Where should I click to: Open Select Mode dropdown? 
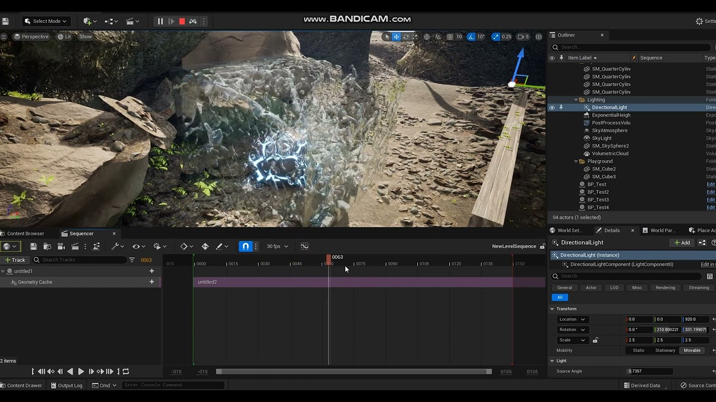[x=46, y=21]
